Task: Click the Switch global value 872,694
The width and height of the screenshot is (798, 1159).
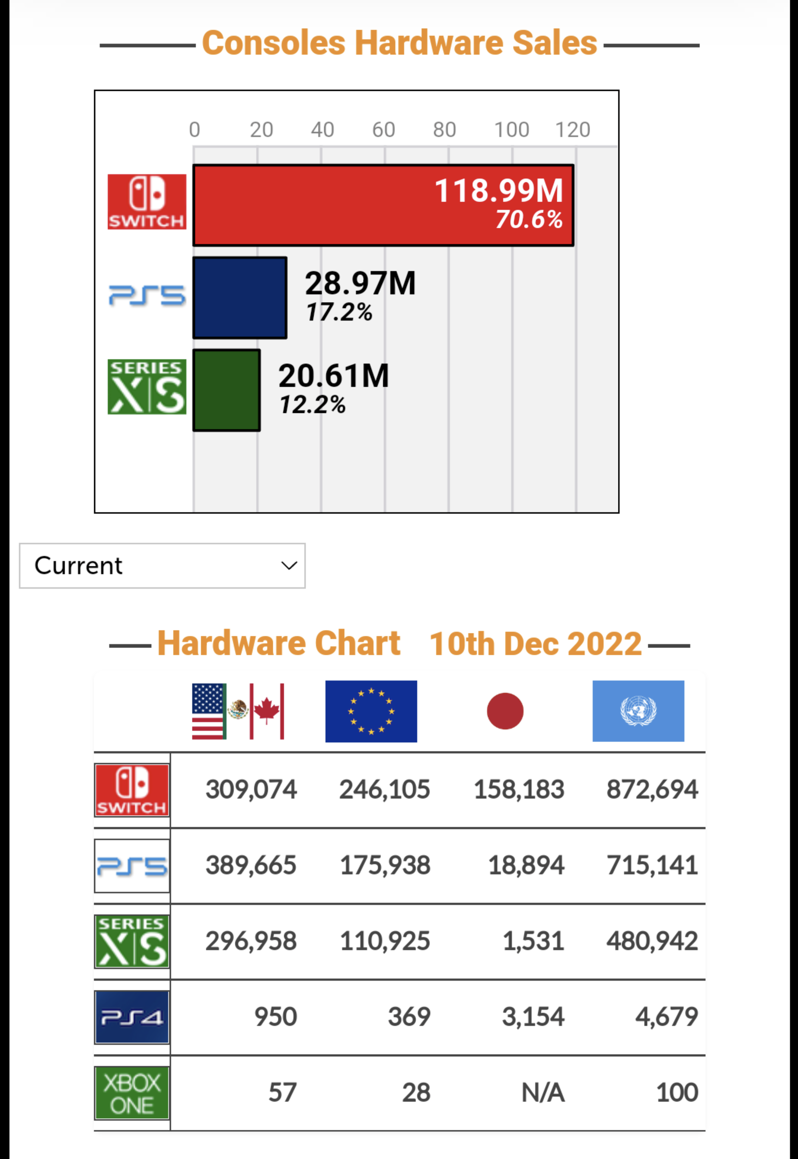Action: click(x=652, y=790)
